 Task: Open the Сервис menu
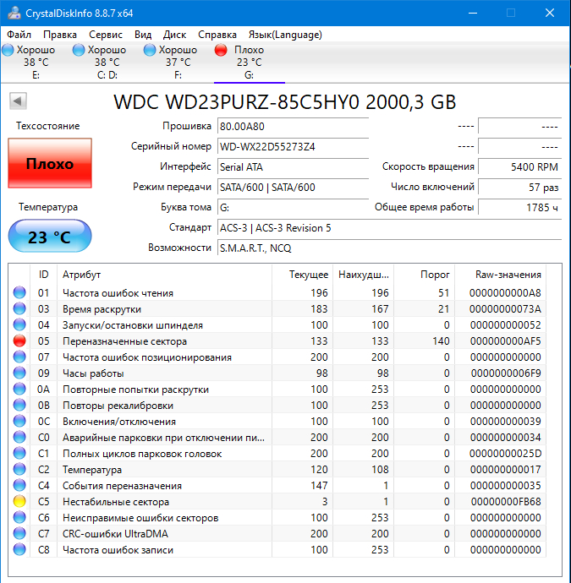tap(106, 35)
